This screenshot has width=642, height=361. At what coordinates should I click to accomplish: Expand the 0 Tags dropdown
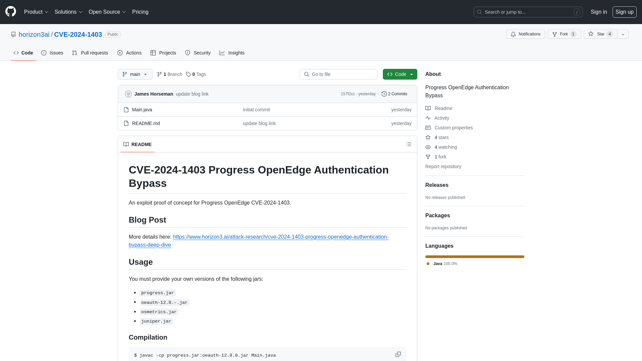pos(196,74)
